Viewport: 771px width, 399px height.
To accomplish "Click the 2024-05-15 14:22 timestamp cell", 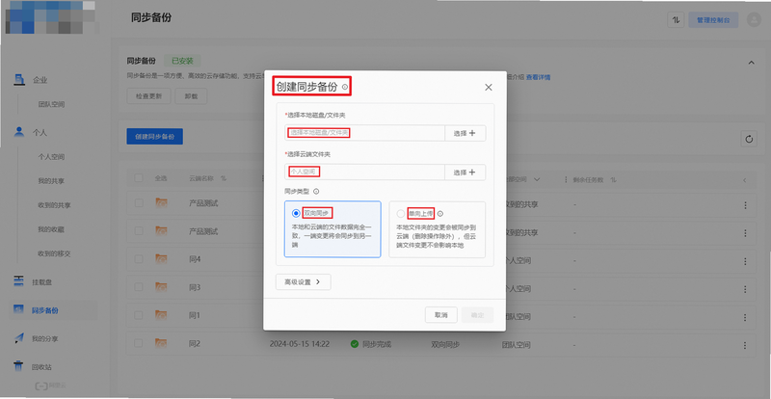I will click(300, 344).
